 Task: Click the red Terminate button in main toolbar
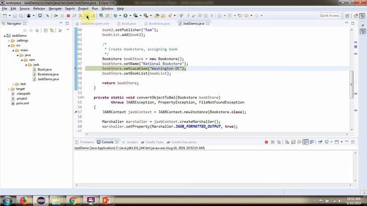tap(68, 15)
